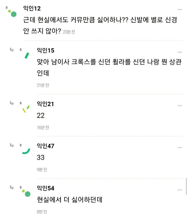Click the reply arrow beside 익인47
The height and width of the screenshot is (216, 187).
click(12, 145)
